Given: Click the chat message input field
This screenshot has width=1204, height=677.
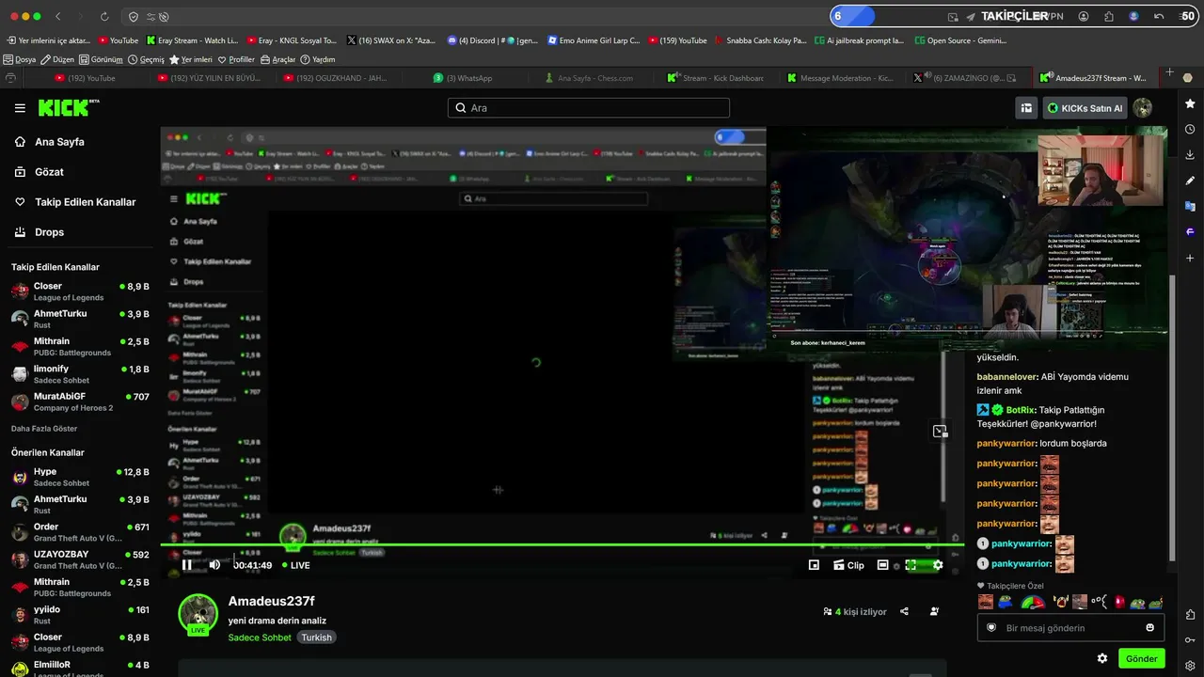Looking at the screenshot, I should tap(1070, 628).
